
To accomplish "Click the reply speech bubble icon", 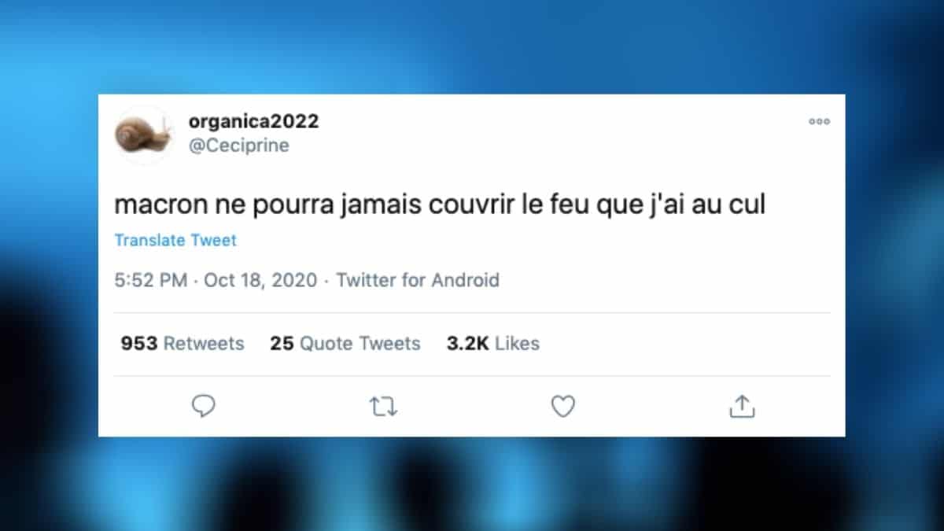I will 204,406.
